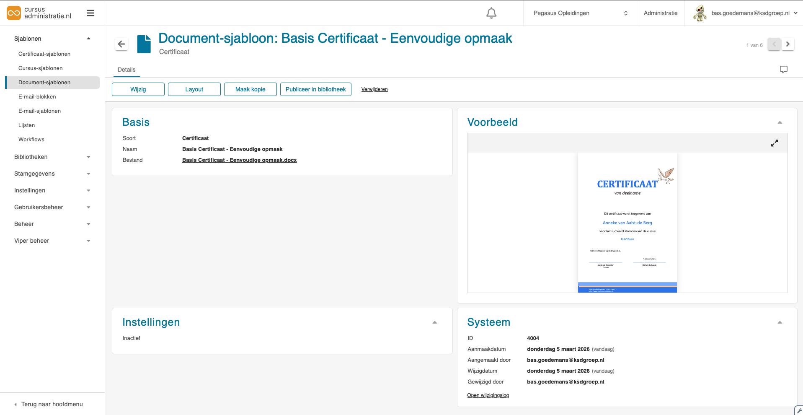
Task: Click the back arrow button
Action: (x=121, y=44)
